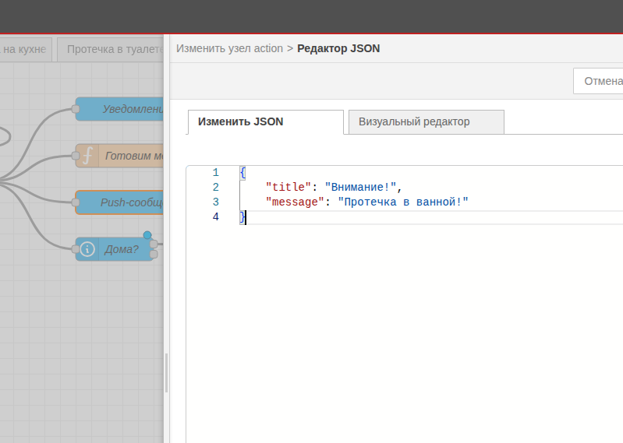Screen dimensions: 623x443
Task: Click the Изменить узел action breadcrumb
Action: (229, 48)
